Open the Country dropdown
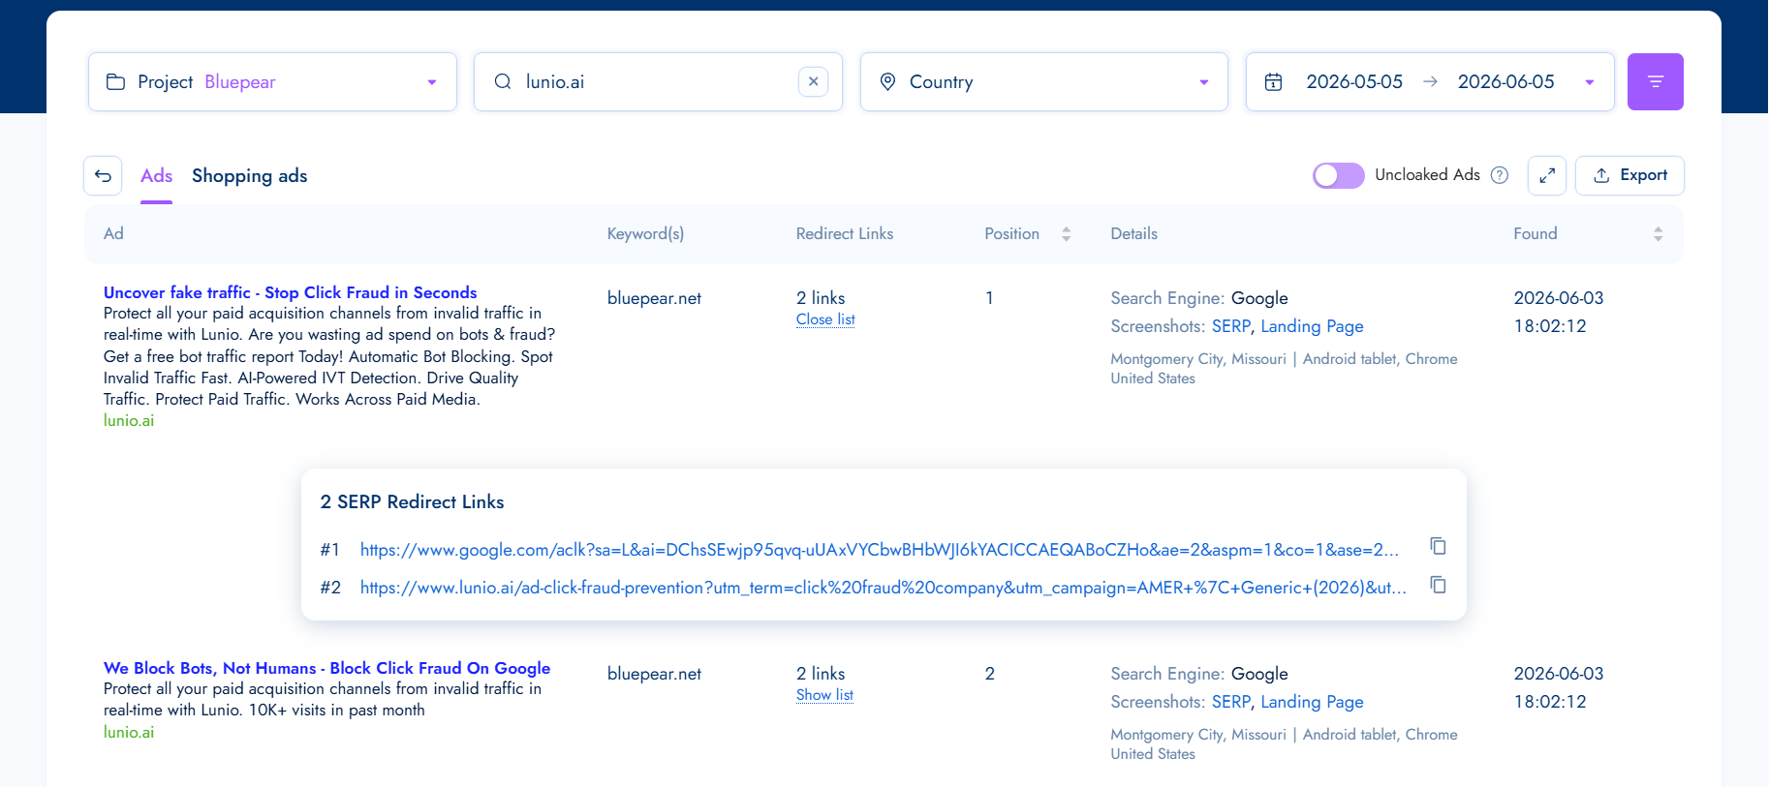Screen dimensions: 1769x787 pos(1044,81)
